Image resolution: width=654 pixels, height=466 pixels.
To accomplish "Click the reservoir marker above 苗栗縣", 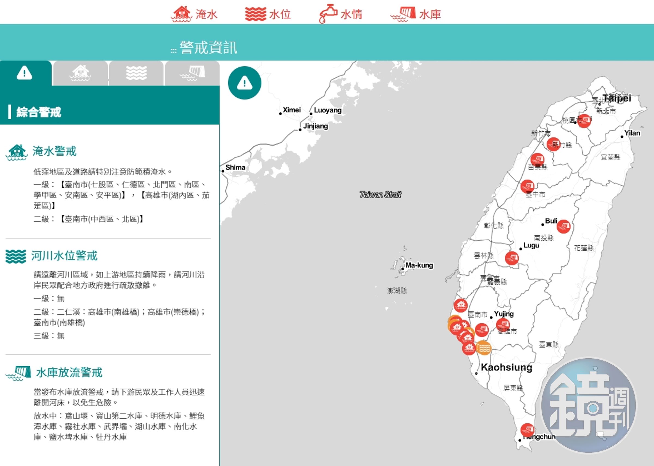I will 537,160.
